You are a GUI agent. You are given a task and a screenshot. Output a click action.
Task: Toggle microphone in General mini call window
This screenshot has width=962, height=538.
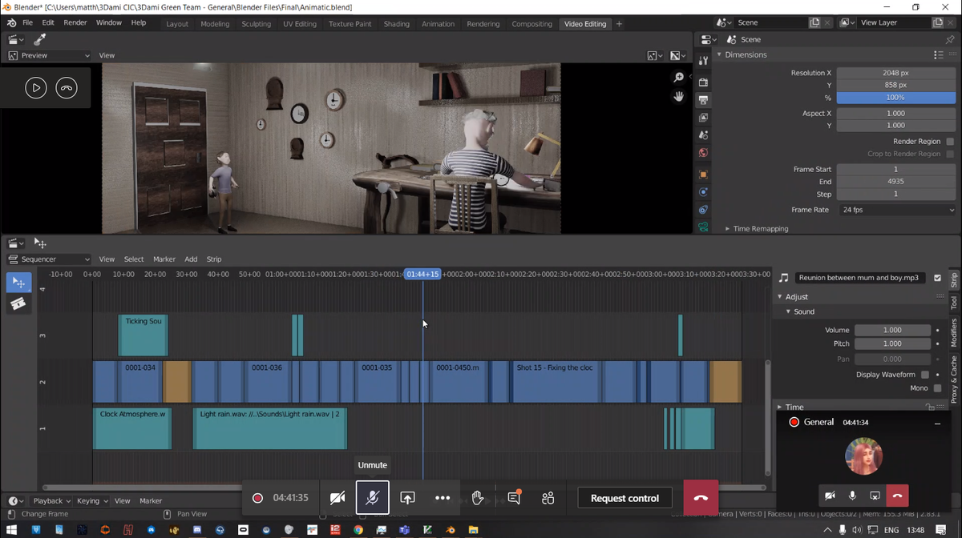(x=852, y=496)
